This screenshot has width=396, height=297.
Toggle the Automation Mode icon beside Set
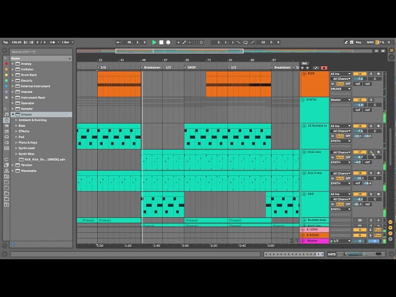tap(316, 68)
